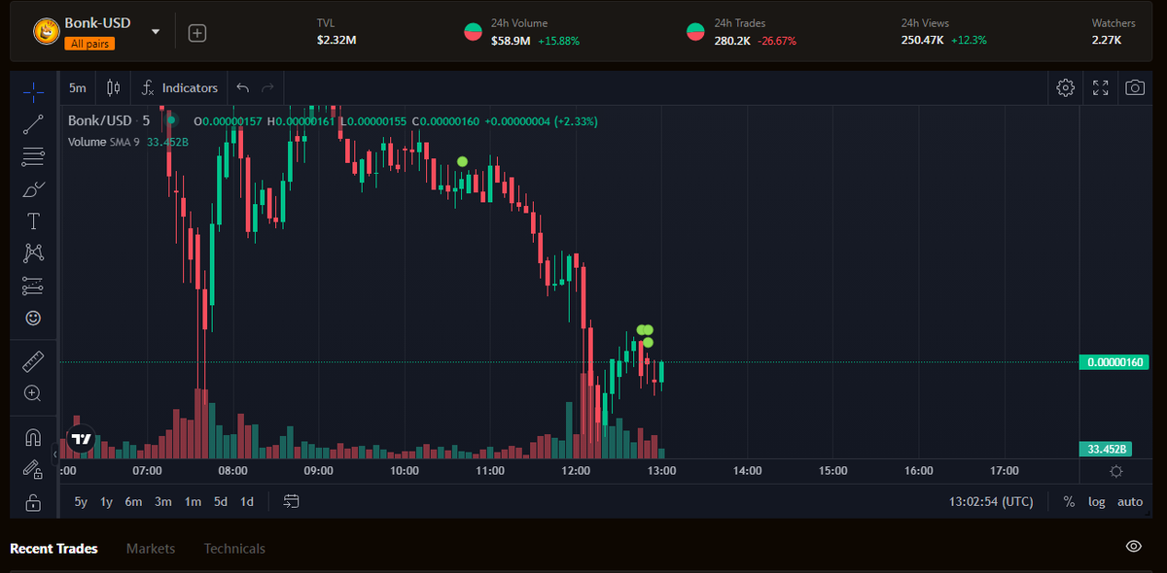Open time axis settings gear
The image size is (1167, 573).
[1115, 471]
